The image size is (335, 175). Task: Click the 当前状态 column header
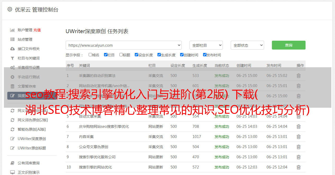point(222,65)
